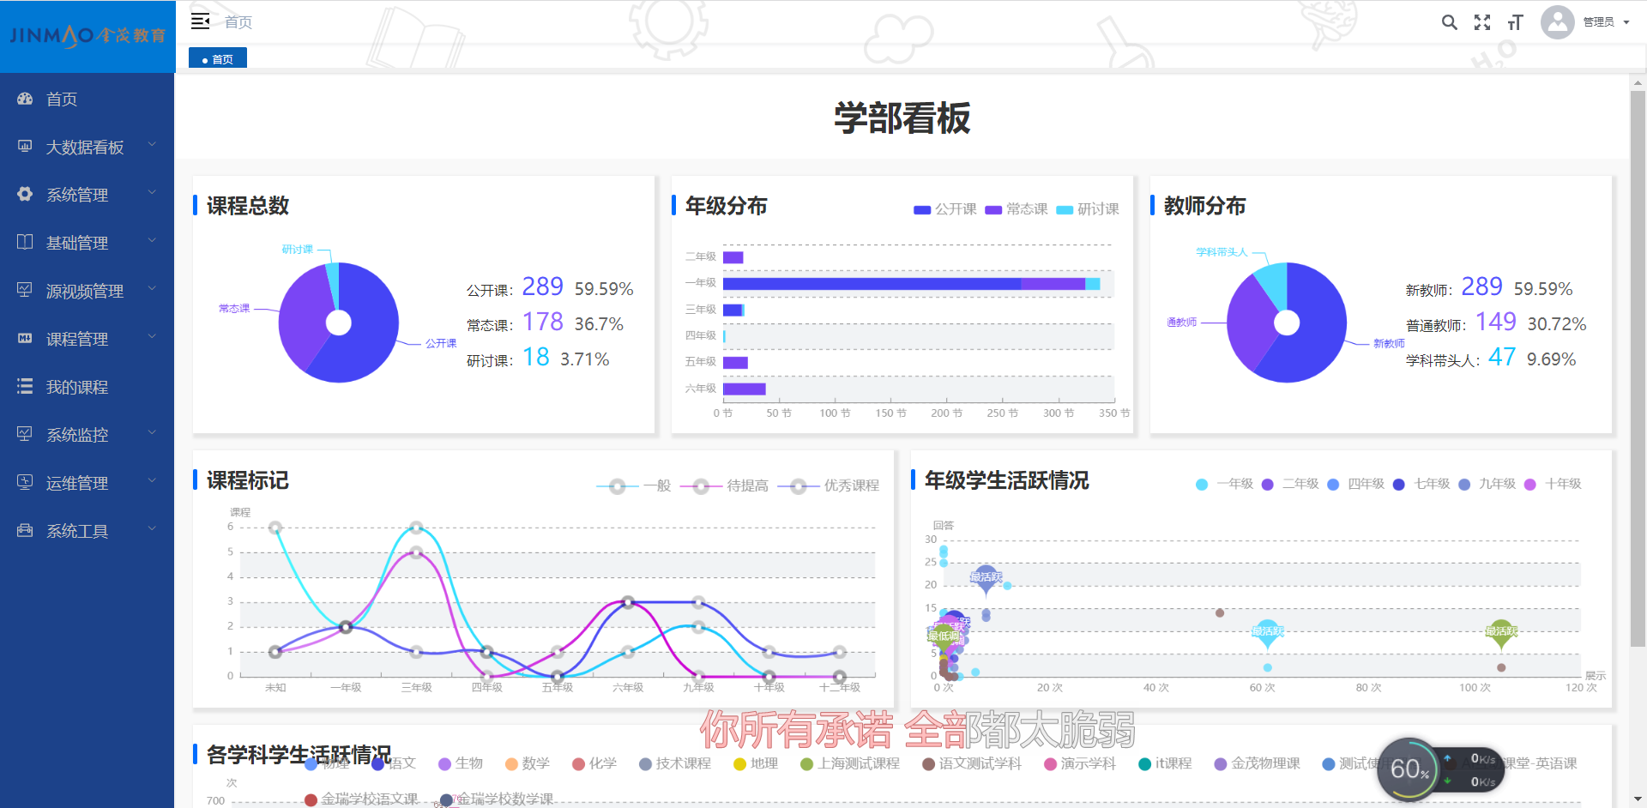Click the 首页 dashboard icon in sidebar
1647x808 pixels.
(x=25, y=99)
